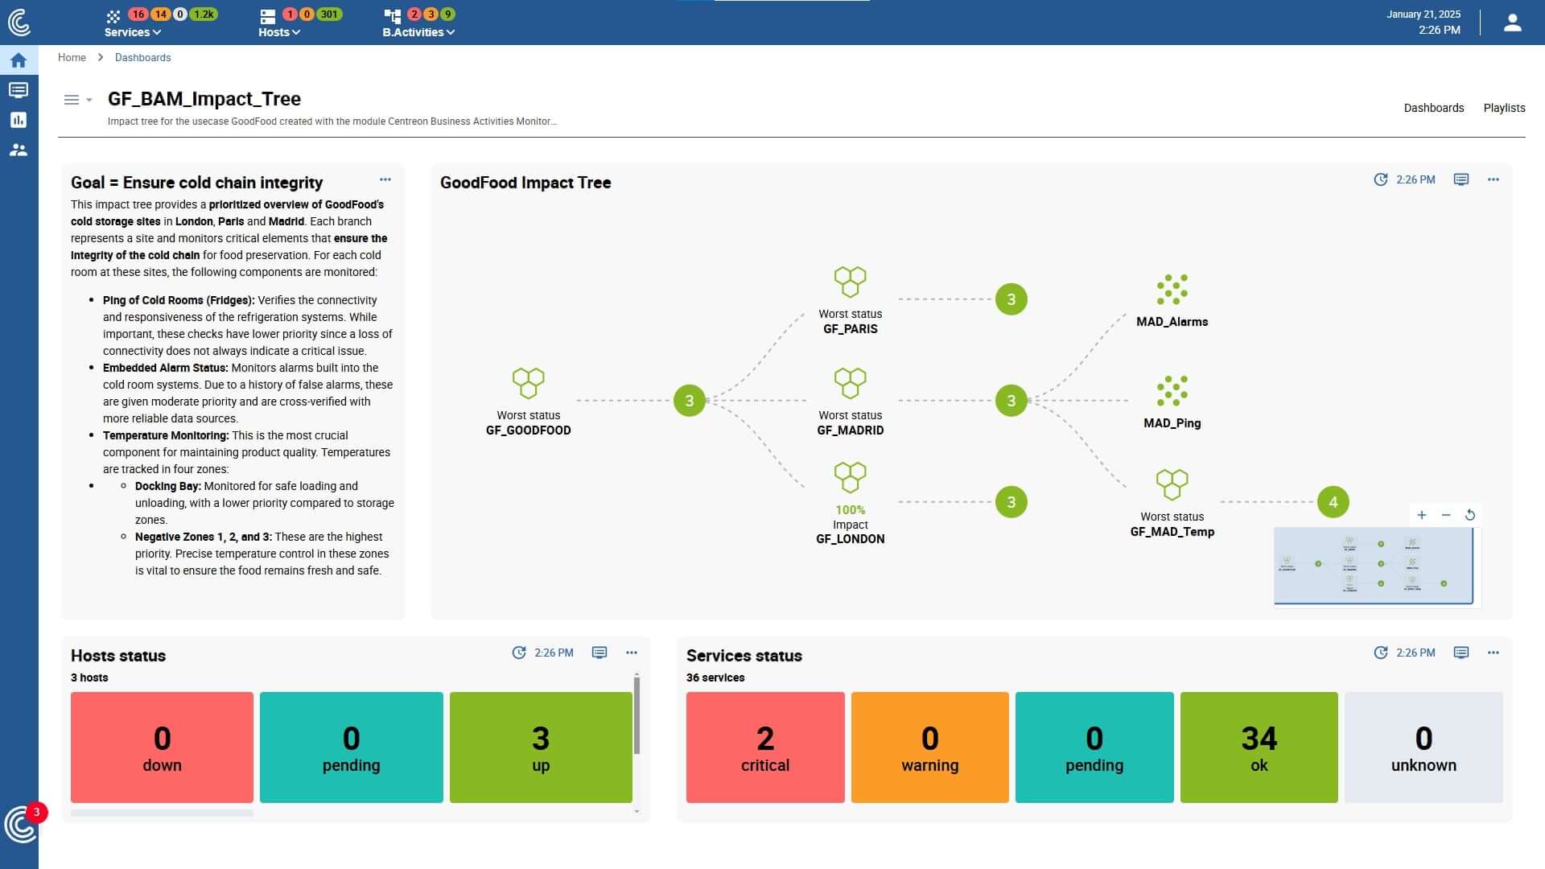The height and width of the screenshot is (869, 1545).
Task: Expand the Hosts dropdown in top bar
Action: coord(279,32)
